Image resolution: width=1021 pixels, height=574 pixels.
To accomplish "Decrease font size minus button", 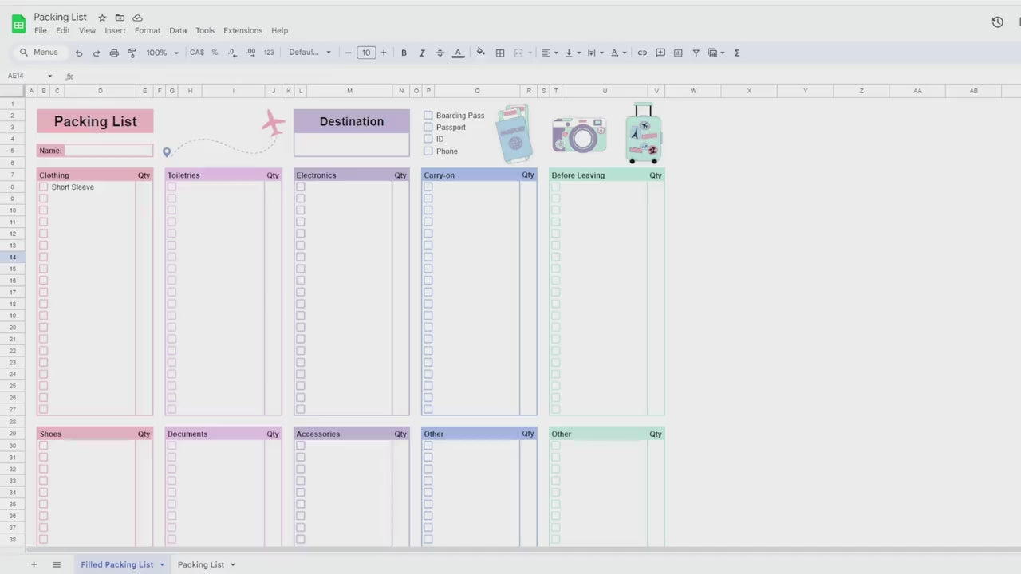I will tap(349, 53).
